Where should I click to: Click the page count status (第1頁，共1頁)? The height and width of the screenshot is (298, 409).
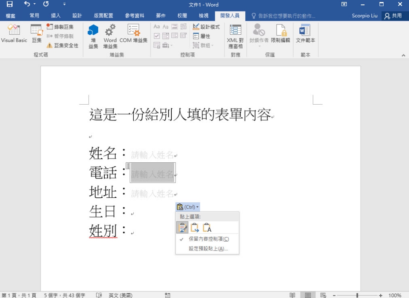coord(19,295)
